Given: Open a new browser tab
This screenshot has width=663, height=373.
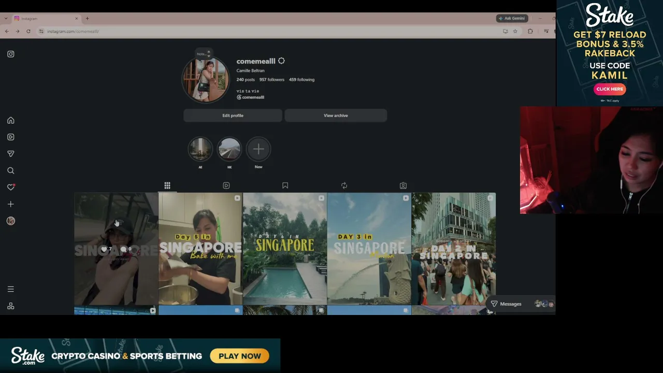Looking at the screenshot, I should pyautogui.click(x=88, y=19).
